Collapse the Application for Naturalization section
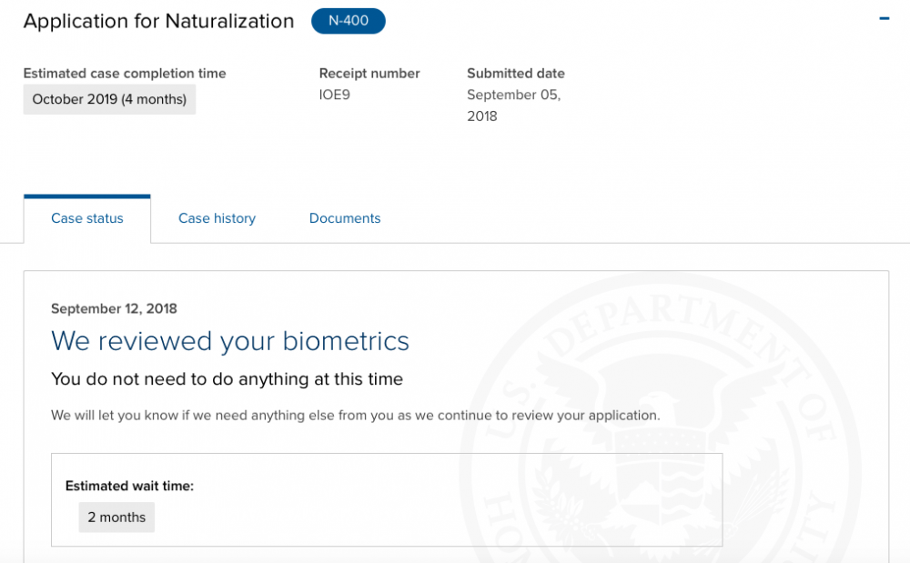Screen dimensions: 910x563 884,18
